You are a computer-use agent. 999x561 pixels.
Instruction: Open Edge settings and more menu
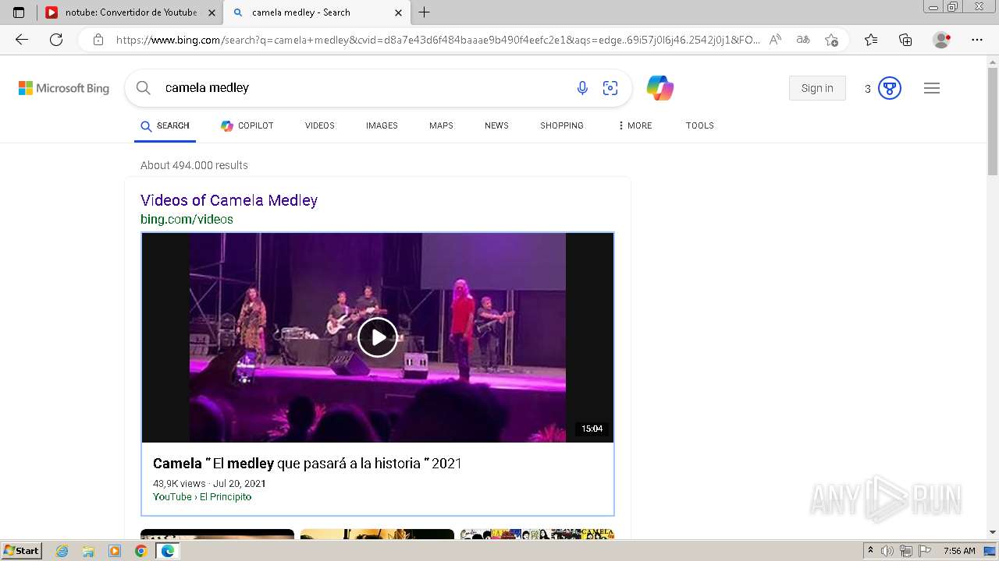pos(976,40)
